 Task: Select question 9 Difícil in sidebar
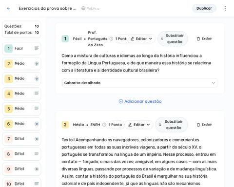[x=21, y=169]
